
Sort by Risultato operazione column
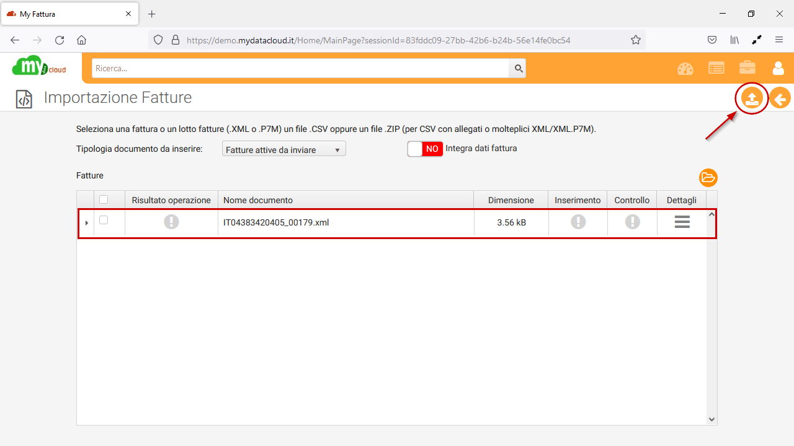[171, 200]
